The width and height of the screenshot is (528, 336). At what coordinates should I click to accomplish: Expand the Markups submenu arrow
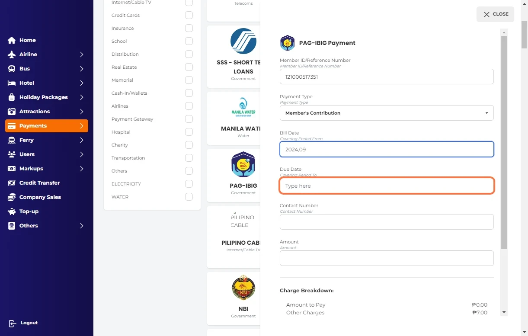tap(81, 169)
